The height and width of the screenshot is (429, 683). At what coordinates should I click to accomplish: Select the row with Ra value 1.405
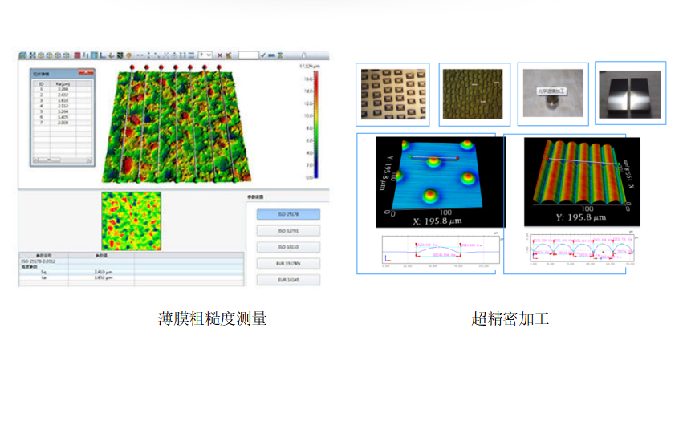(63, 118)
